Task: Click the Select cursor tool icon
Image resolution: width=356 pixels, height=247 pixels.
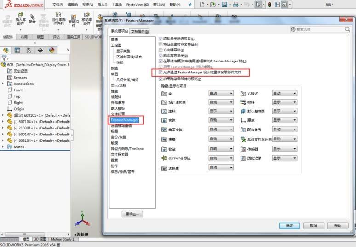Action: coord(258,5)
